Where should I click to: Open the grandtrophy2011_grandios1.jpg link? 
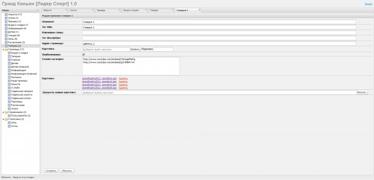pos(99,79)
